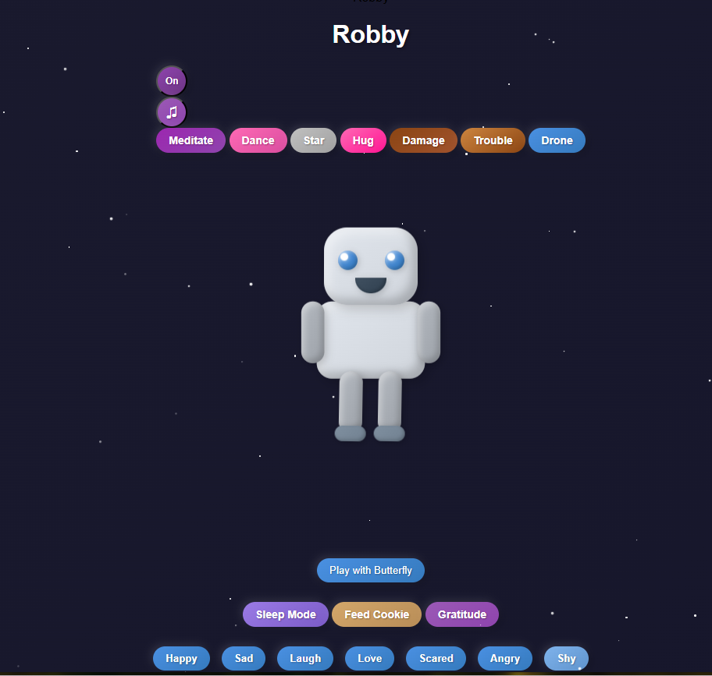
Task: Feed Robby a cookie
Action: (376, 614)
